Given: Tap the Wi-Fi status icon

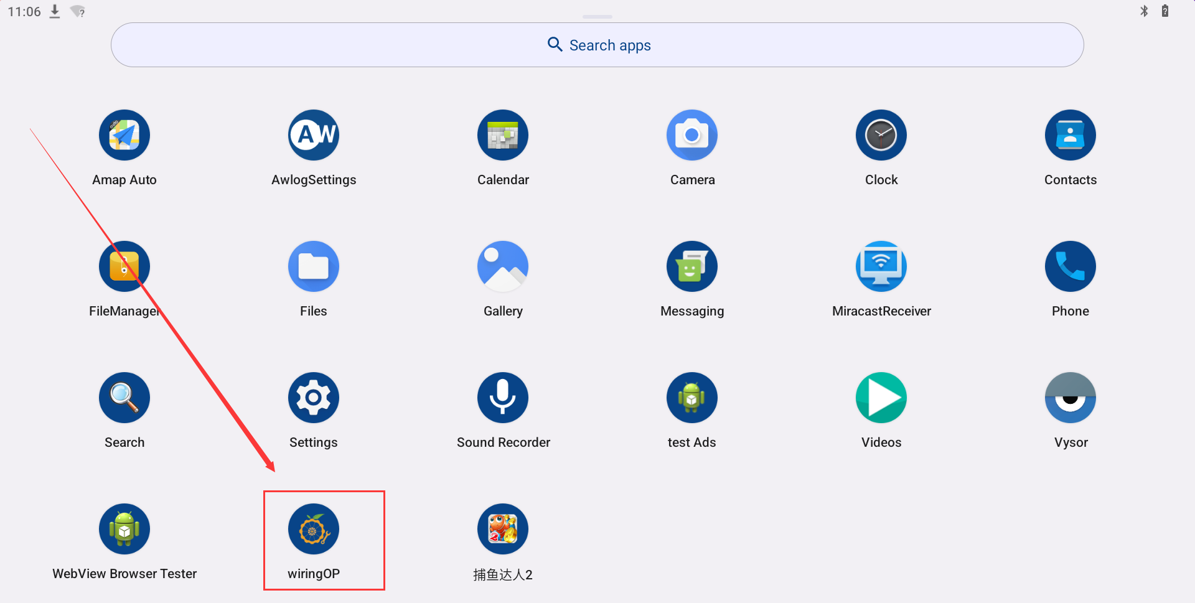Looking at the screenshot, I should pos(78,11).
